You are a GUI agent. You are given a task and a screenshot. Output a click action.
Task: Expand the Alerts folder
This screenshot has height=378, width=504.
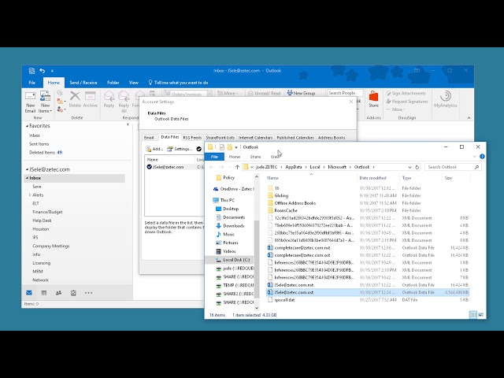(30, 195)
